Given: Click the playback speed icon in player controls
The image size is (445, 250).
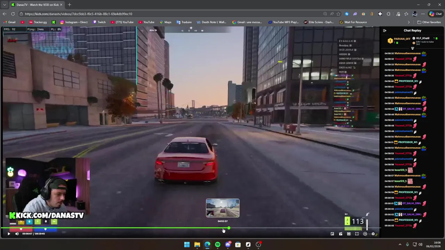Looking at the screenshot, I should click(x=365, y=234).
